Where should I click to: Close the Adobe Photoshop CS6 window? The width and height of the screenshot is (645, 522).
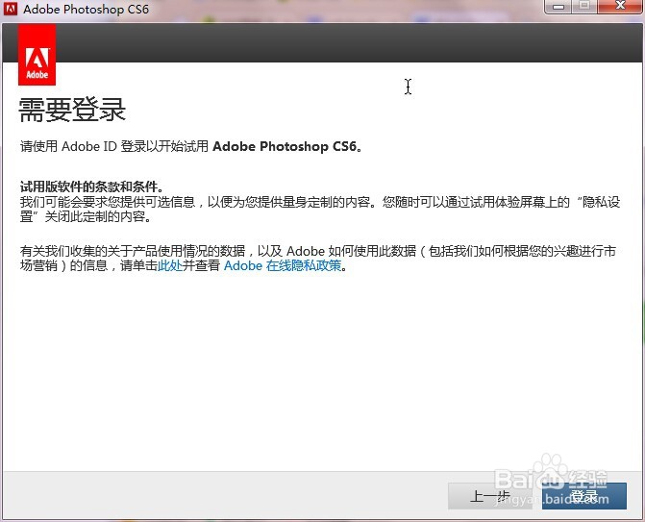pos(620,7)
